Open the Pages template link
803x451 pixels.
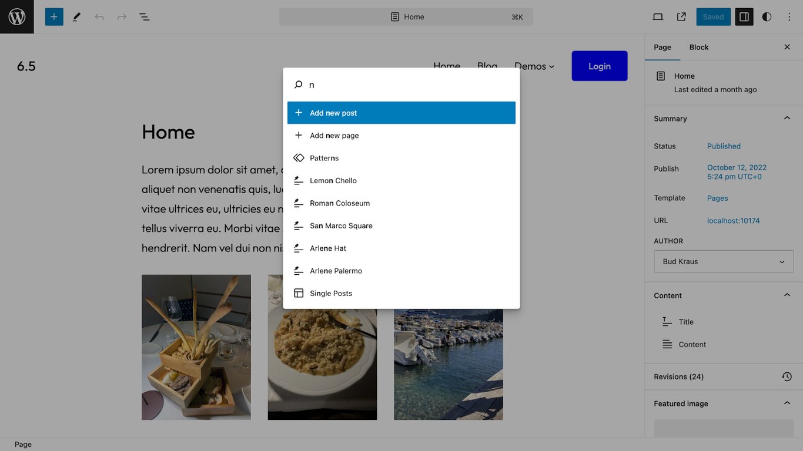click(717, 198)
